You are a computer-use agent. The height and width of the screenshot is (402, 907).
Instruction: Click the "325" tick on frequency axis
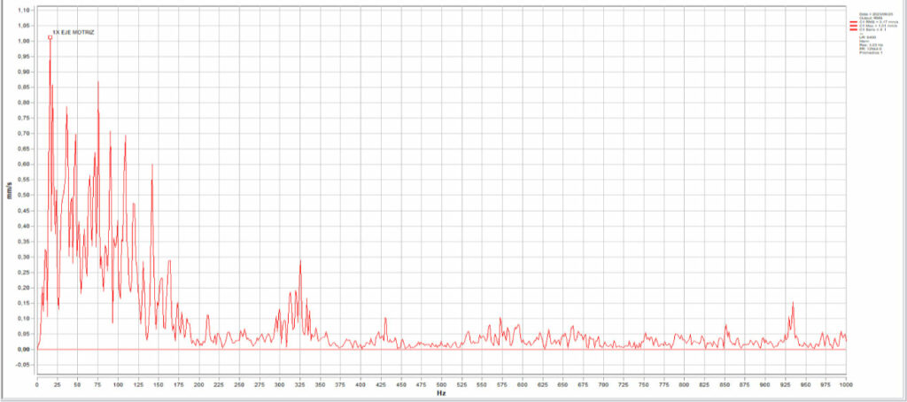coord(299,383)
